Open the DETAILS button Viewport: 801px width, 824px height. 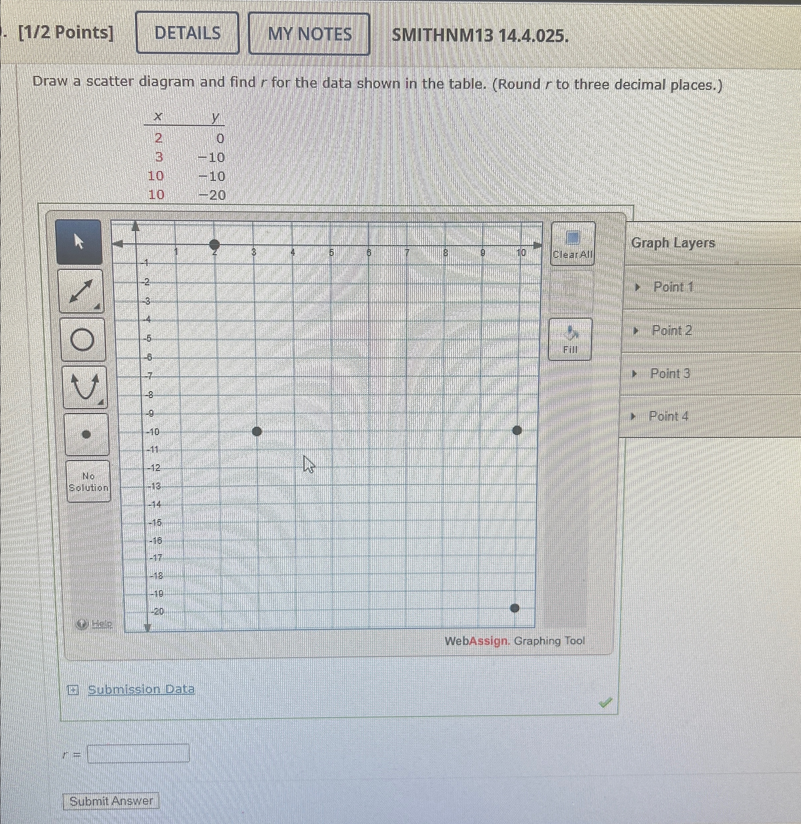[x=188, y=33]
